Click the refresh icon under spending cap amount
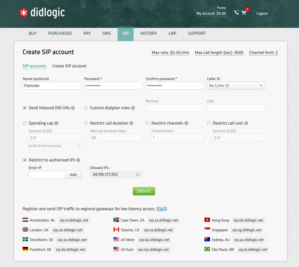 (79, 146)
